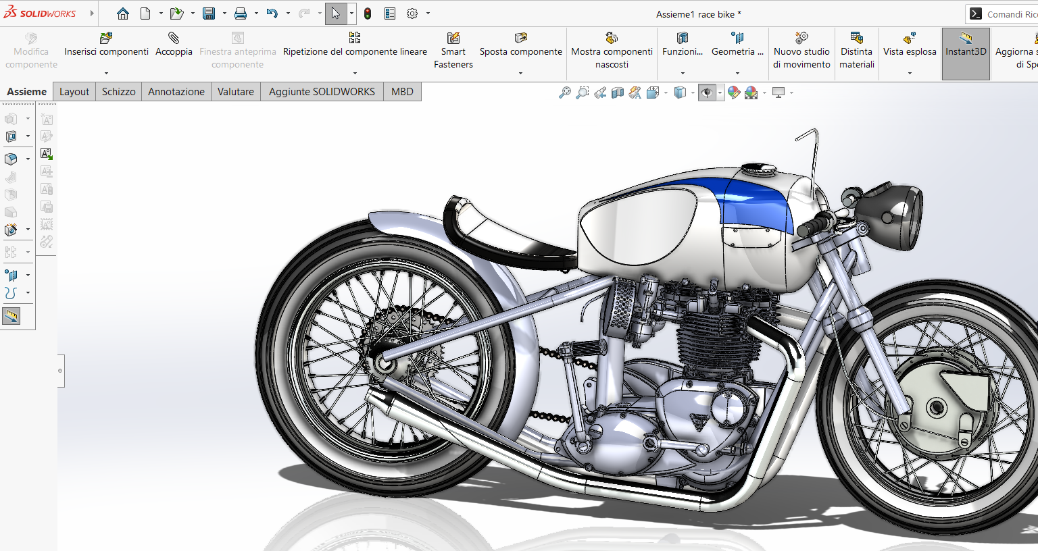Switch to the MBD tab
1038x551 pixels.
(402, 92)
